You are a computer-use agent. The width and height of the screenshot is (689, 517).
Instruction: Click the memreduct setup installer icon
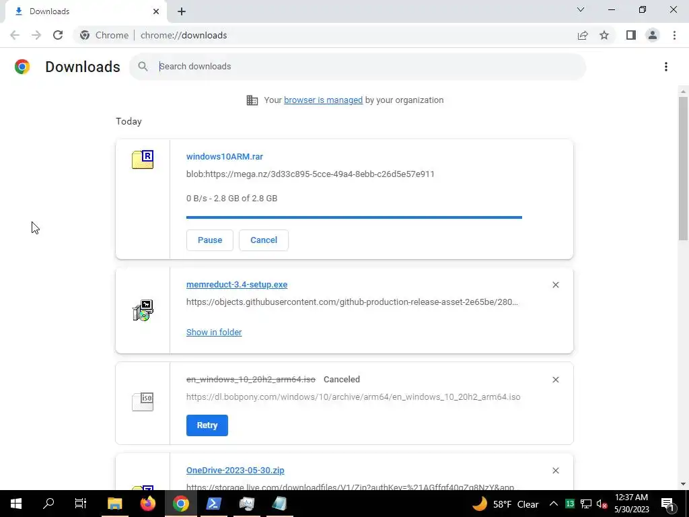pos(143,310)
